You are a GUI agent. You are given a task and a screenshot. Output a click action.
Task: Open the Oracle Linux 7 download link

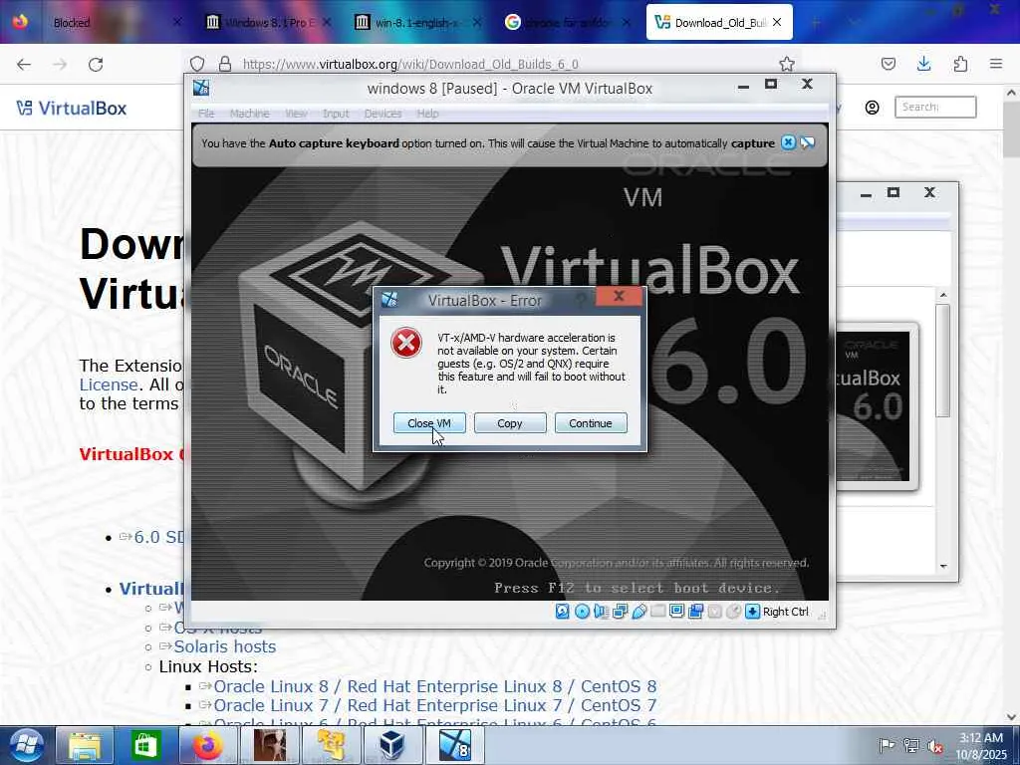point(434,705)
